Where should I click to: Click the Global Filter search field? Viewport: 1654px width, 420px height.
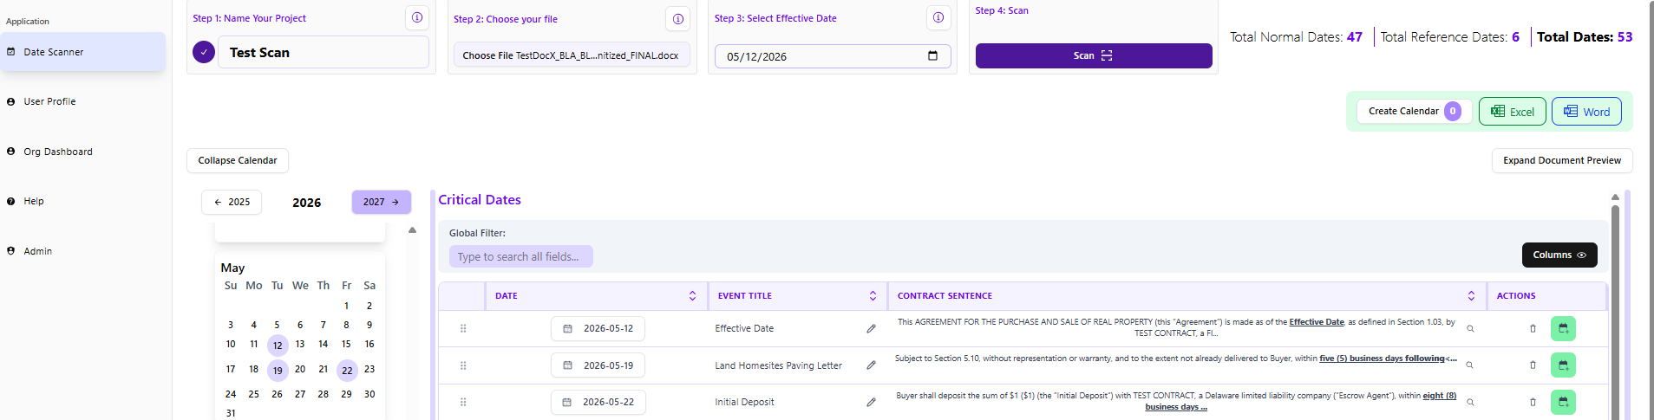[521, 256]
